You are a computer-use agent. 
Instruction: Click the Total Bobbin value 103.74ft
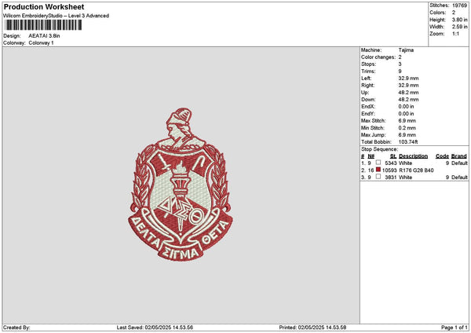click(408, 142)
